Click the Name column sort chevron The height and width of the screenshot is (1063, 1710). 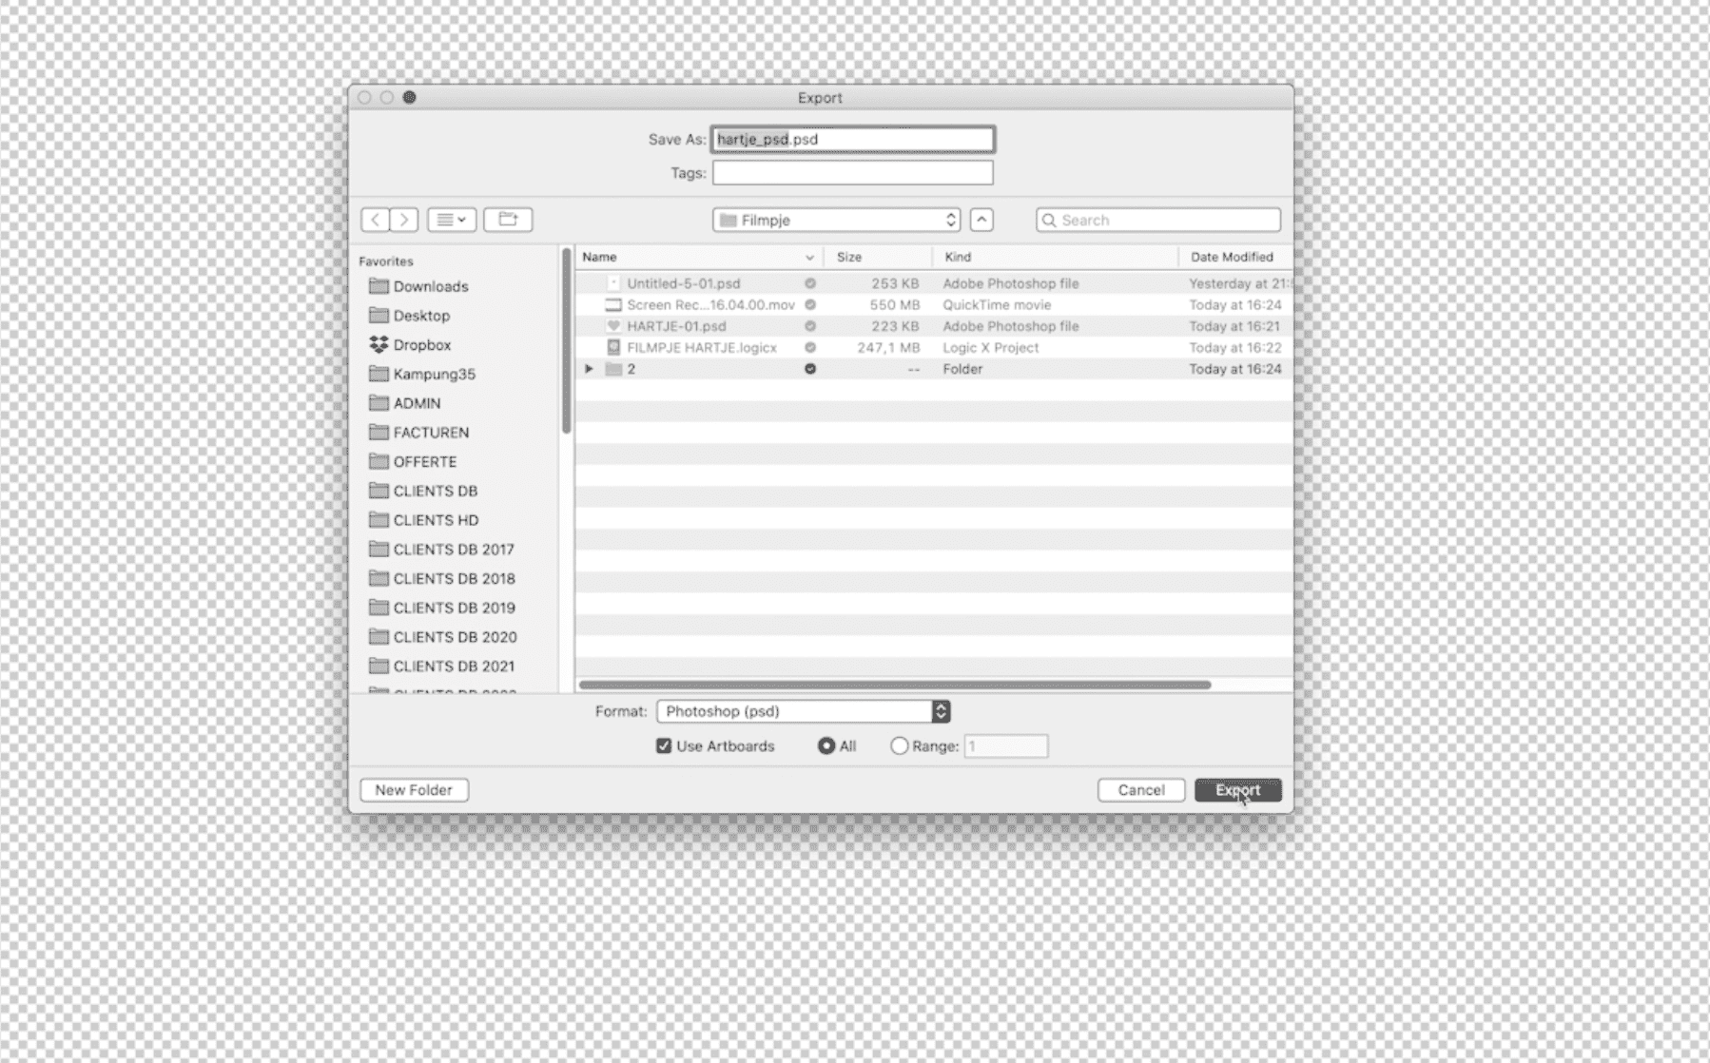(x=809, y=258)
